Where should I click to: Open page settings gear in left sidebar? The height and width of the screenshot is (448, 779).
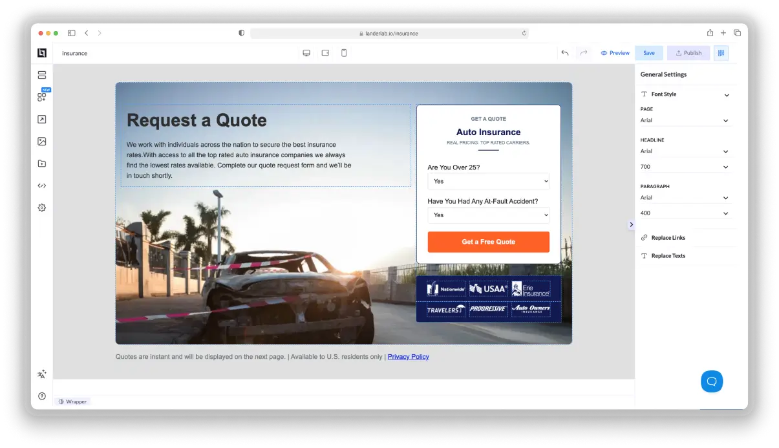(x=42, y=208)
